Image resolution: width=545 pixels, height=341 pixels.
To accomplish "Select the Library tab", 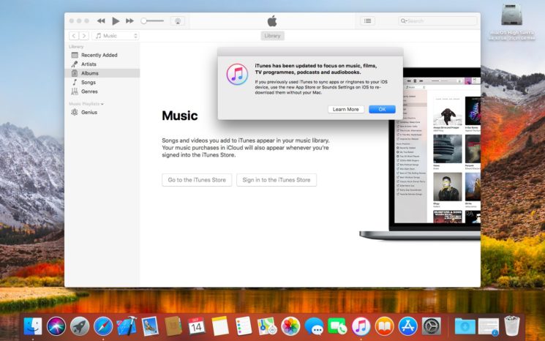I will [272, 36].
